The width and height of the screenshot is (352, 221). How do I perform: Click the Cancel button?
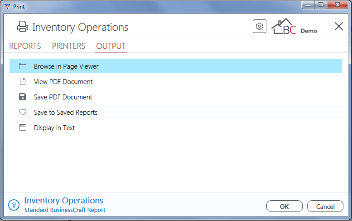[325, 206]
